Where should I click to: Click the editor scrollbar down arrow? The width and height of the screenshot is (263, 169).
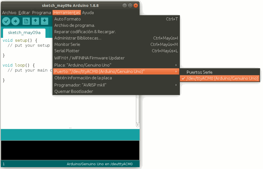tap(138, 125)
